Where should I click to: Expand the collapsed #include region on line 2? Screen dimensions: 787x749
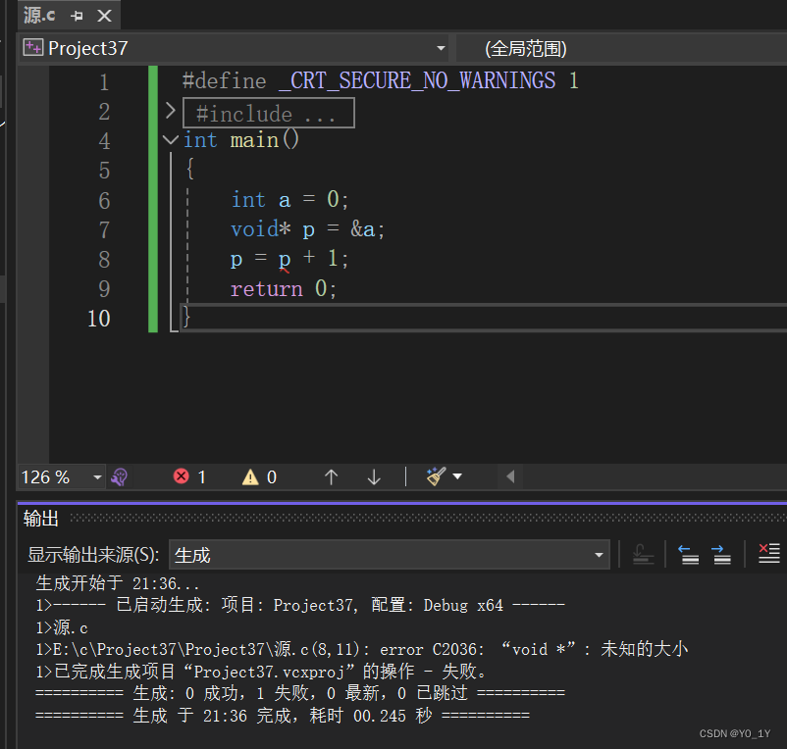point(169,111)
